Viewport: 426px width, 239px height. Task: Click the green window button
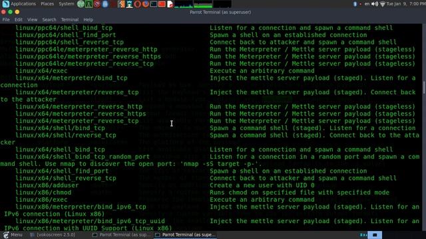[11, 12]
